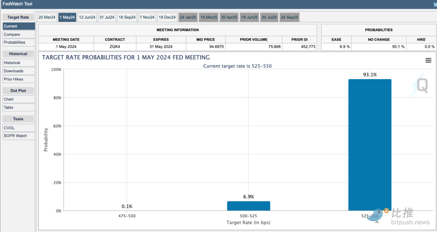Switch to the 18 Dec24 meeting tab
437x232 pixels.
click(167, 17)
